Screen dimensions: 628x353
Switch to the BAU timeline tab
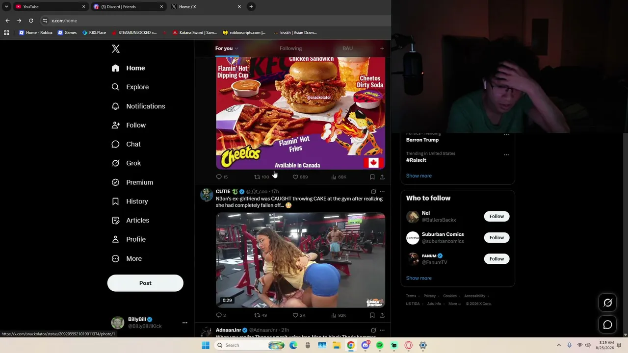pyautogui.click(x=347, y=48)
